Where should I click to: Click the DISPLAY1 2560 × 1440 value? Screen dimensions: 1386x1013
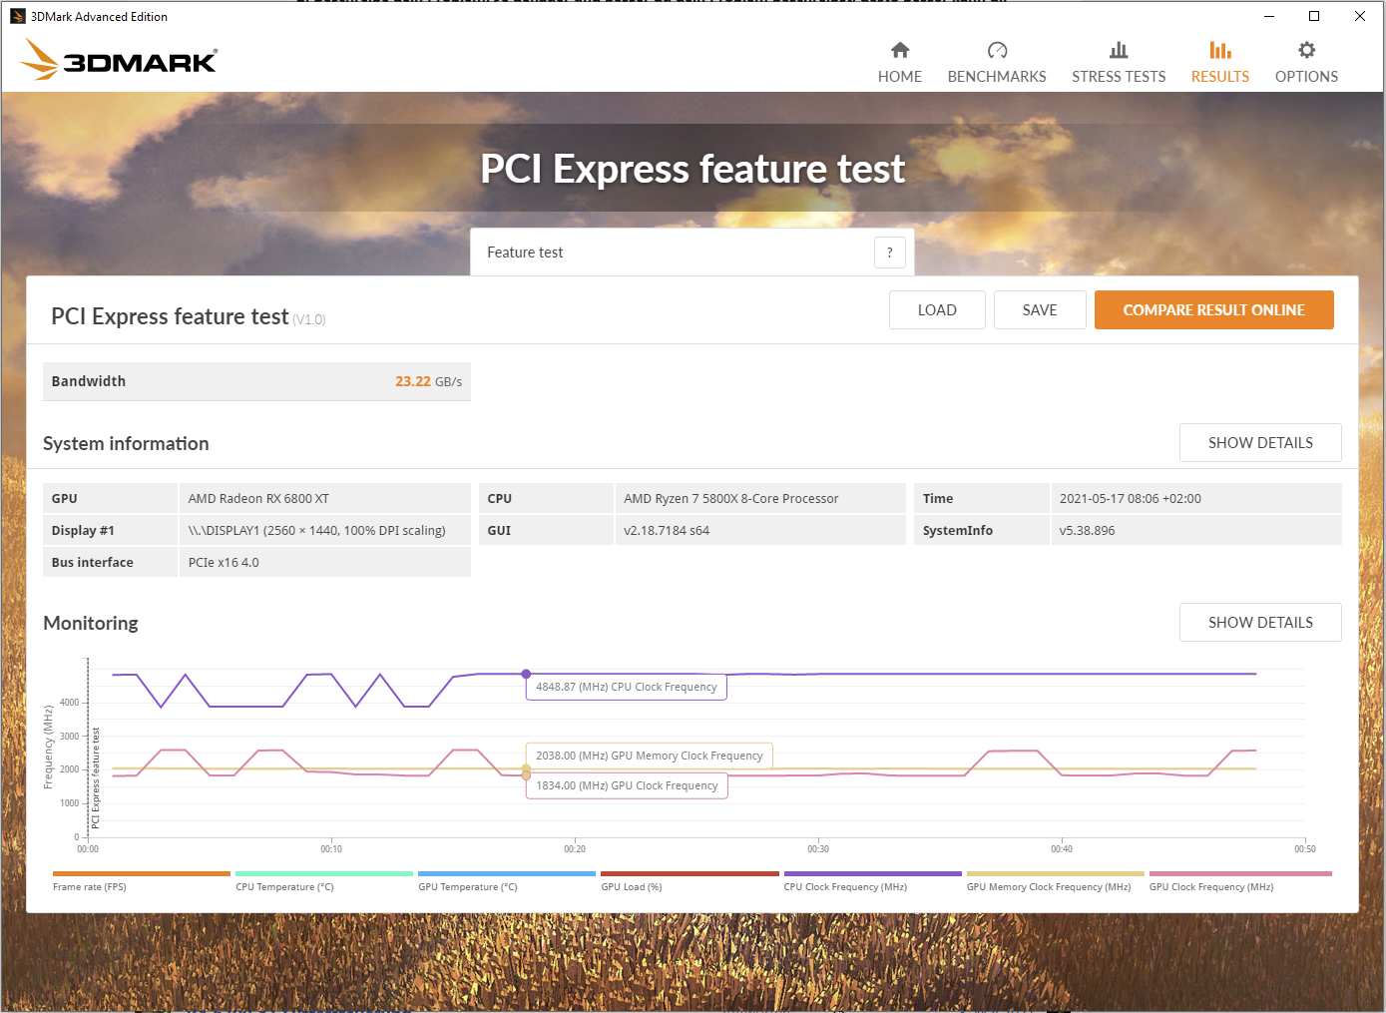[x=324, y=531]
